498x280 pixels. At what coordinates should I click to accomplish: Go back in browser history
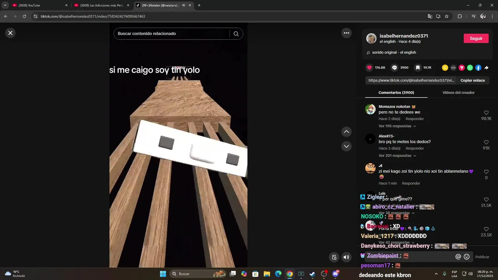pyautogui.click(x=5, y=16)
